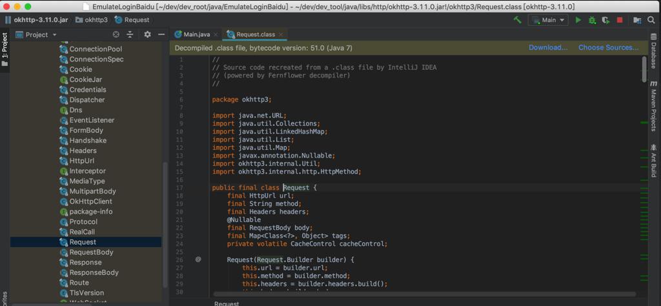Click the okhttp3 package breadcrumb
Screen dimensions: 661x306
coord(92,20)
